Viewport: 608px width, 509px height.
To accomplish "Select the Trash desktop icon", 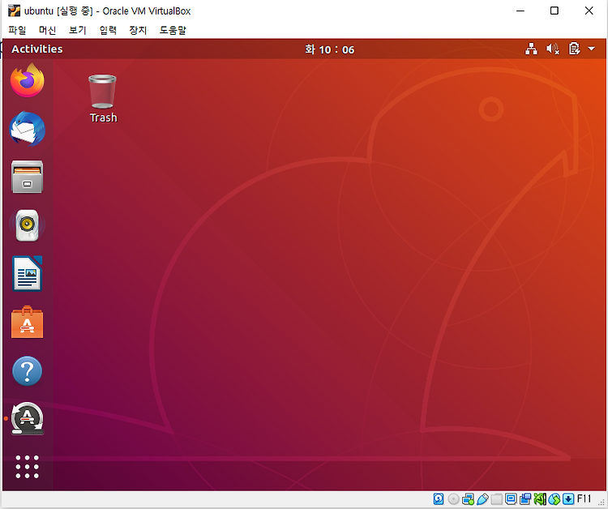I will 103,98.
